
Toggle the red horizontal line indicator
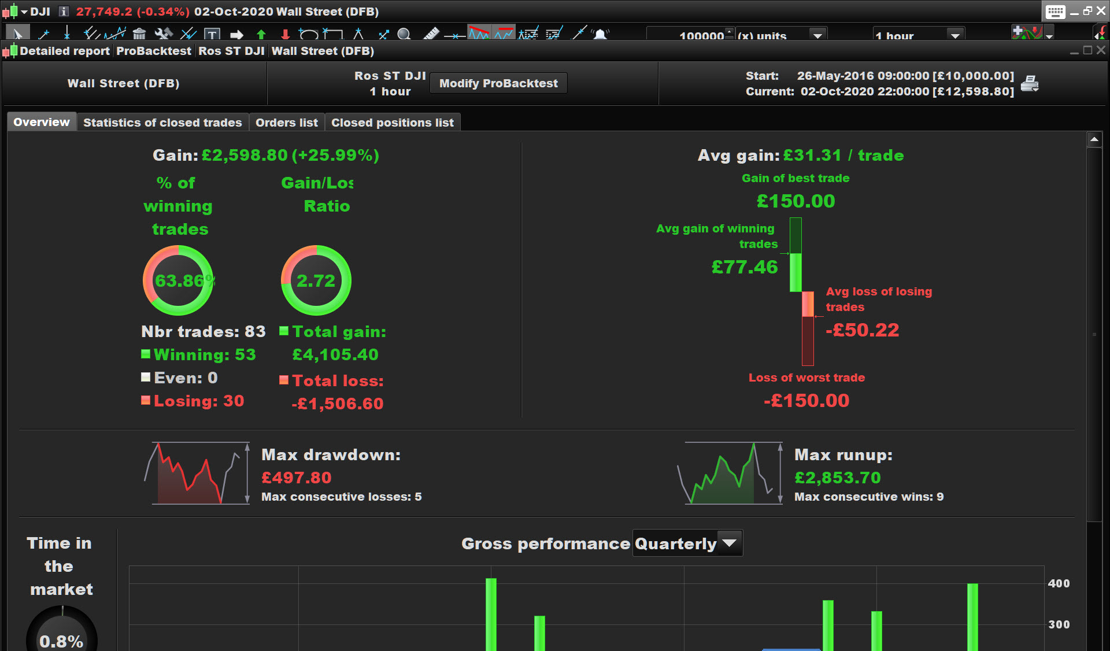pyautogui.click(x=504, y=34)
